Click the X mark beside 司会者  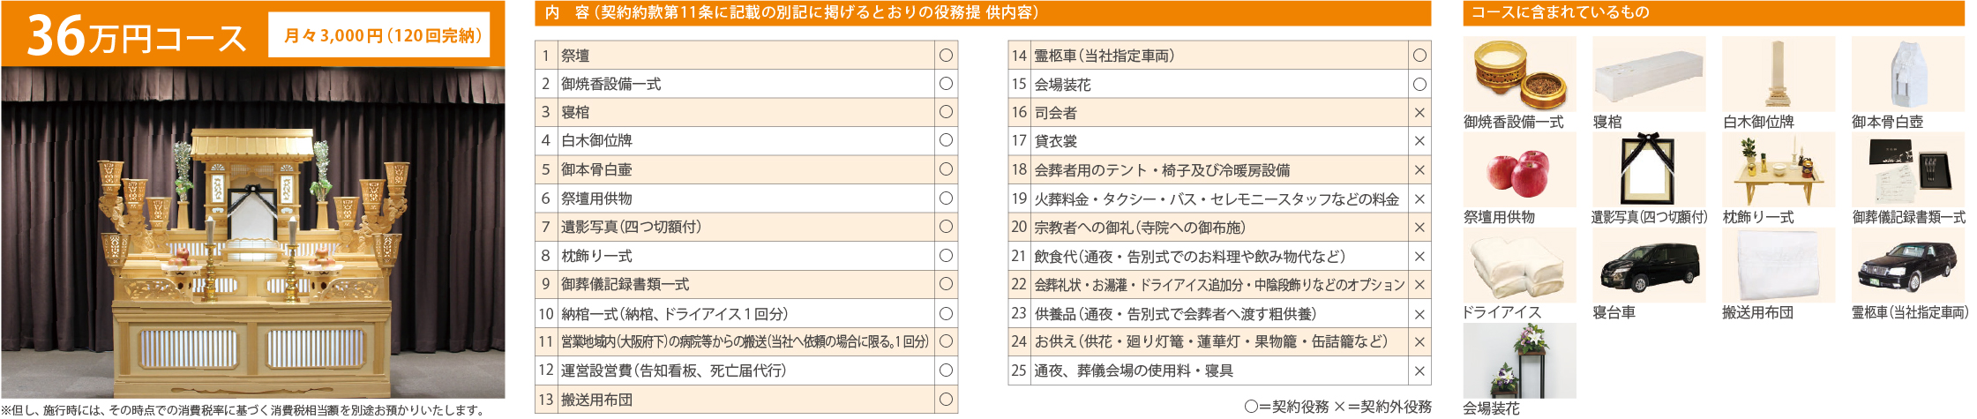coord(1419,113)
